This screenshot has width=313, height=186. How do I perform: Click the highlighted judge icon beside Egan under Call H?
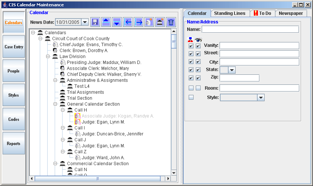pyautogui.click(x=77, y=122)
